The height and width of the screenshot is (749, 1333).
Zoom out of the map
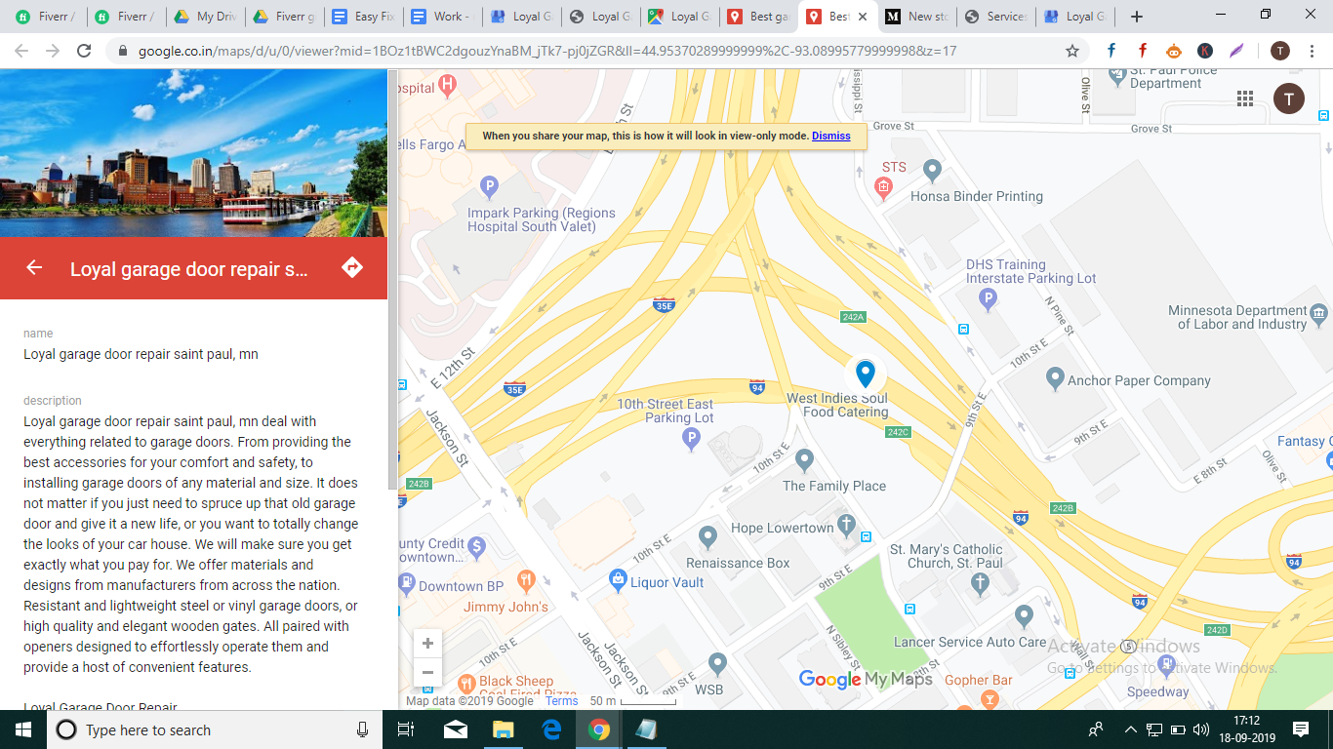tap(427, 672)
